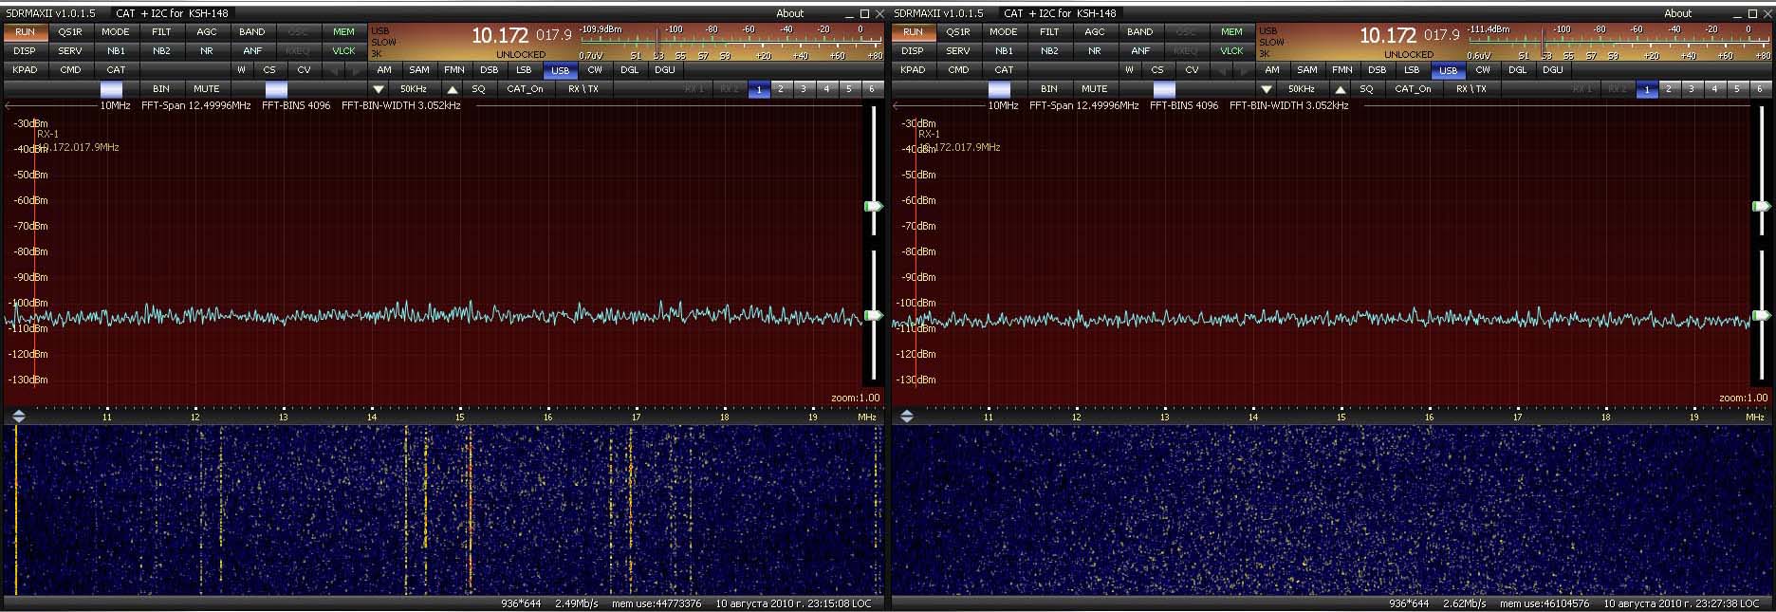Screen dimensions: 1776x612
Task: Select DGU mode in left window
Action: 665,70
